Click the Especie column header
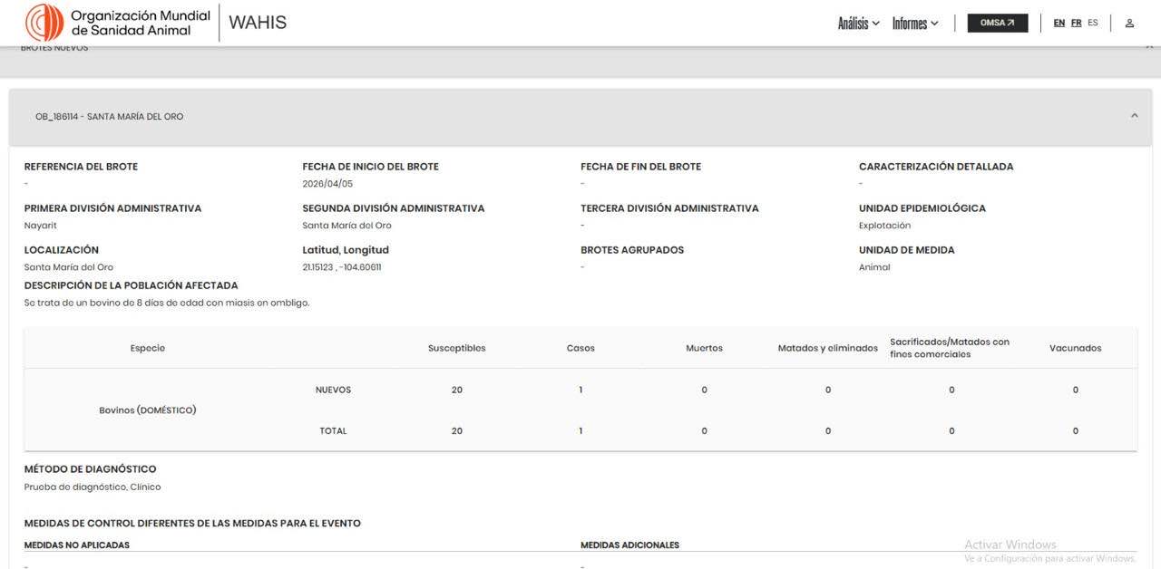Image resolution: width=1161 pixels, height=569 pixels. (148, 348)
